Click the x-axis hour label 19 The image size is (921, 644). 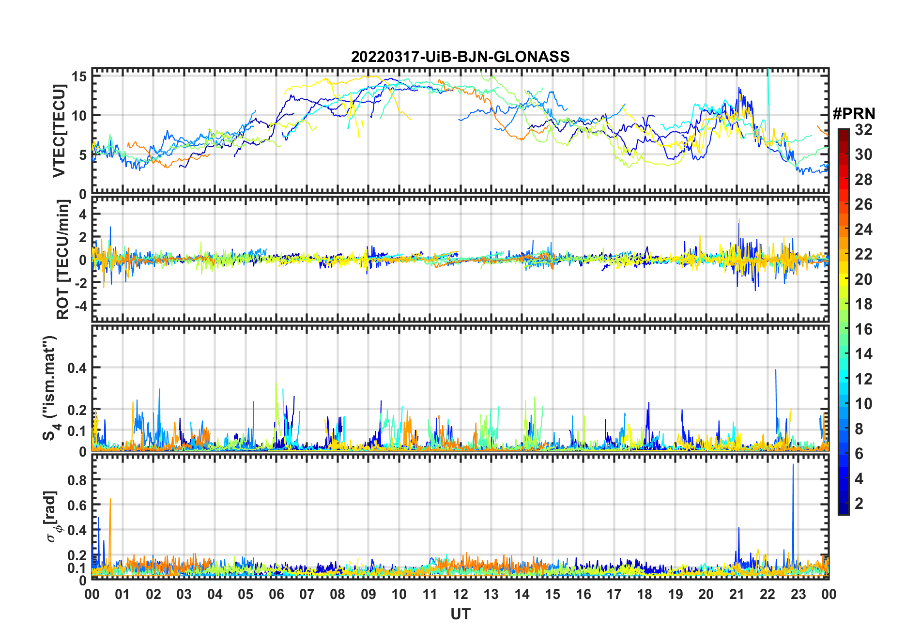[675, 594]
